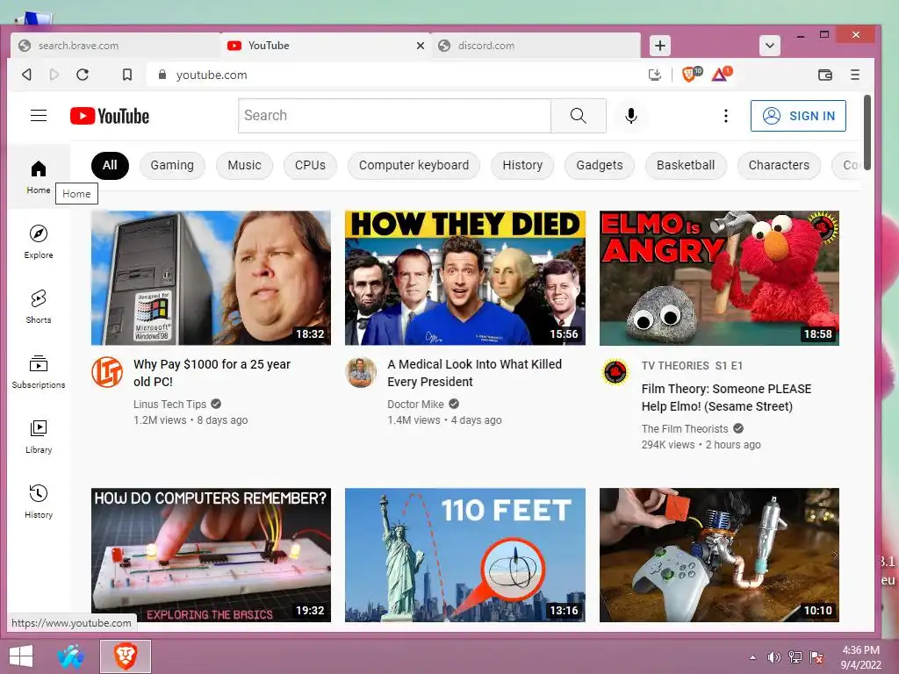The height and width of the screenshot is (674, 899).
Task: Open the ELMO IS ANGRY video thumbnail
Action: point(719,278)
